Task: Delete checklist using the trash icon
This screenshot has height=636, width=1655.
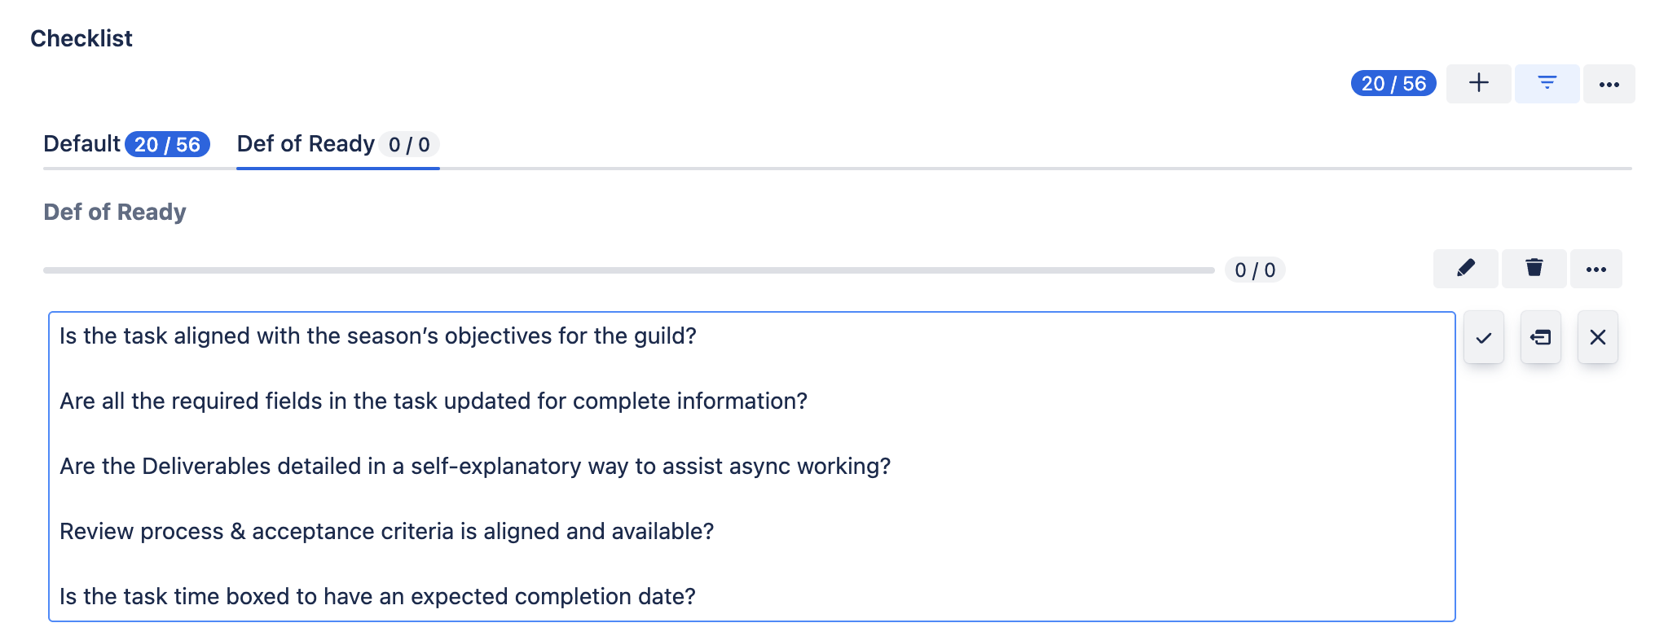Action: (x=1534, y=269)
